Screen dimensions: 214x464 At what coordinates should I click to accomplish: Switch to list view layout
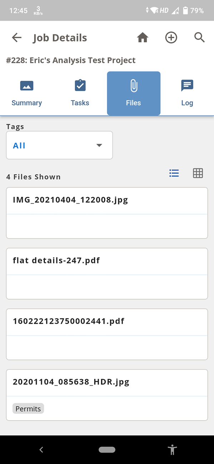click(x=174, y=173)
